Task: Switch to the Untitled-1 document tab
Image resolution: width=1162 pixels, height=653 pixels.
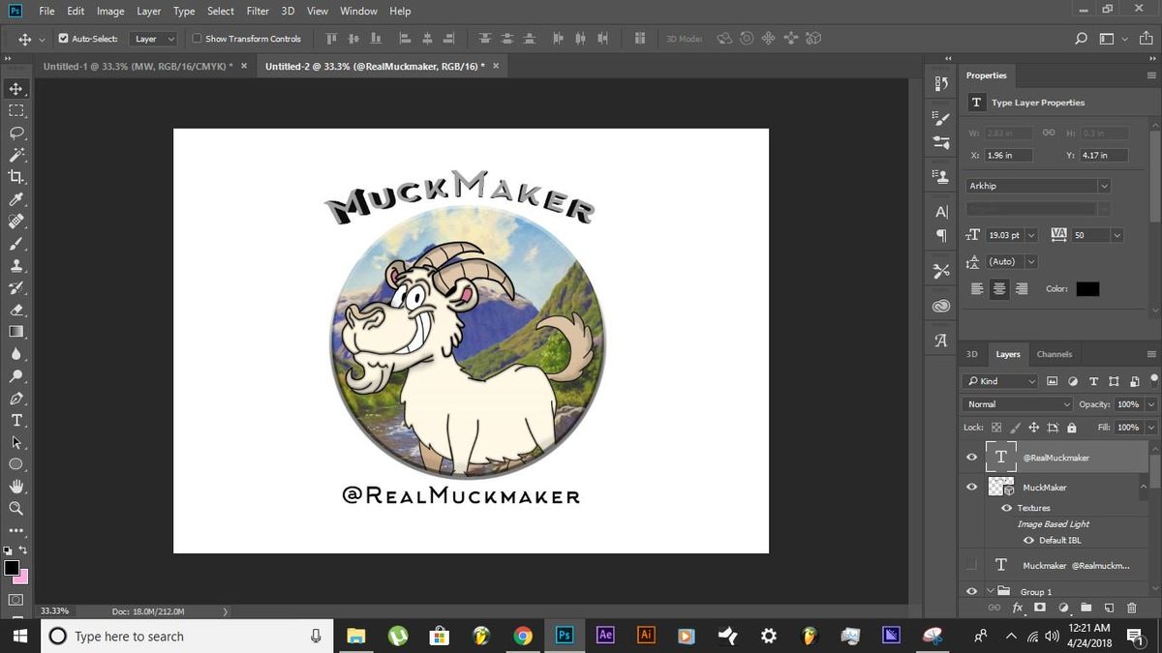Action: pos(138,67)
